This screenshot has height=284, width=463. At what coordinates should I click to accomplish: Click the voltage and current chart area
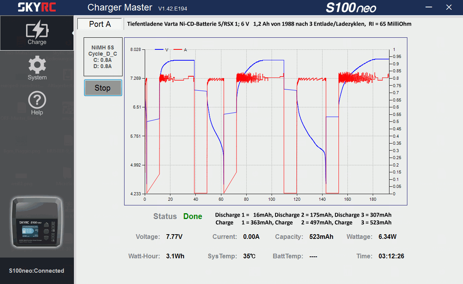click(267, 121)
